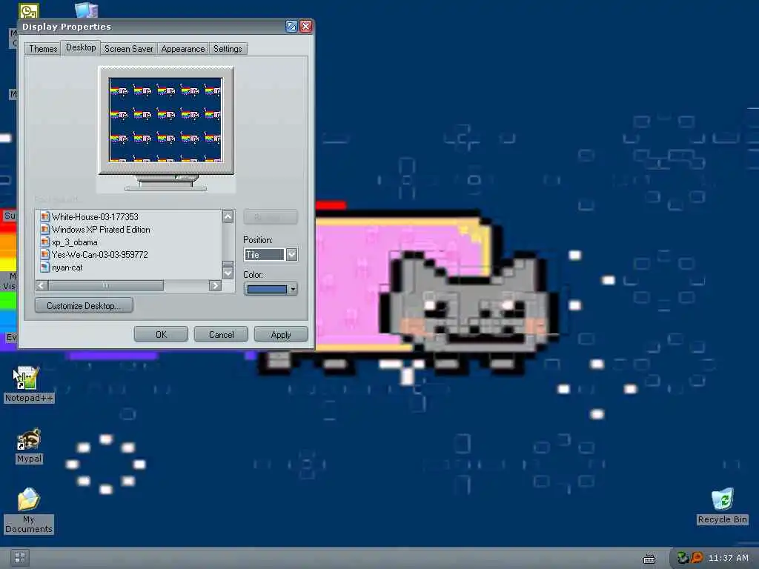Click the Start button on the taskbar
The width and height of the screenshot is (759, 569).
[x=19, y=558]
